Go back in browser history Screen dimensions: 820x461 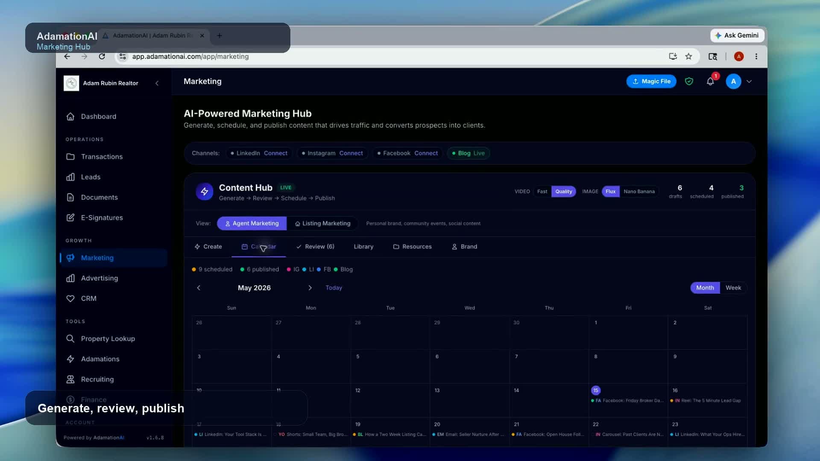click(67, 56)
